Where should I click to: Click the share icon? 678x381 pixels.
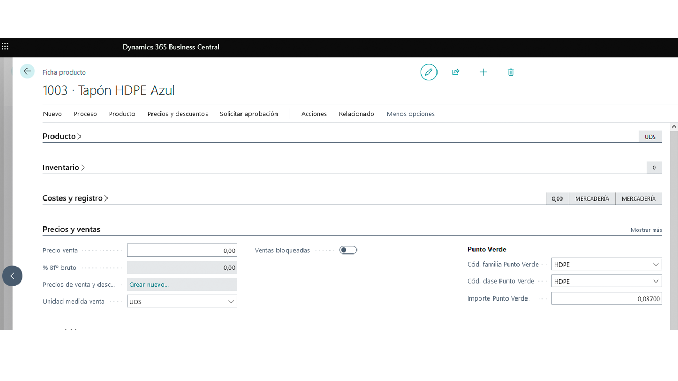pos(456,72)
